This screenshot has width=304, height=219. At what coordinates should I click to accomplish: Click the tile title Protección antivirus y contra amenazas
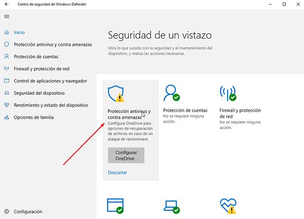coord(129,114)
